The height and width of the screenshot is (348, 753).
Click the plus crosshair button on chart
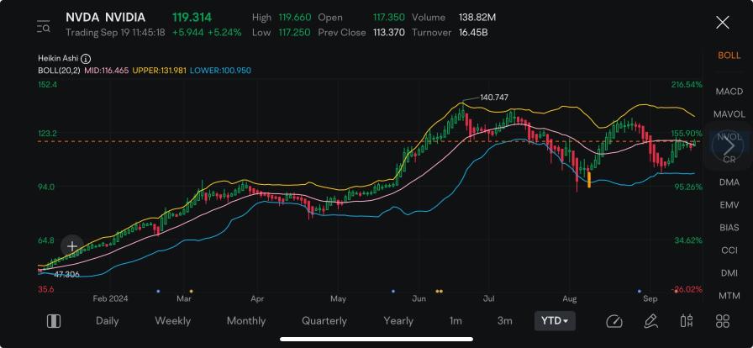[72, 246]
